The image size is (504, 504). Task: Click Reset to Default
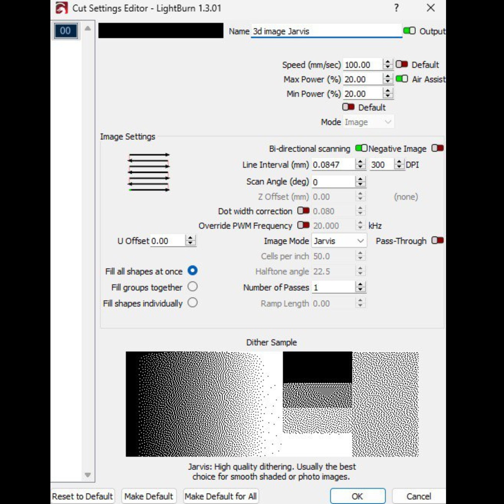click(x=83, y=496)
